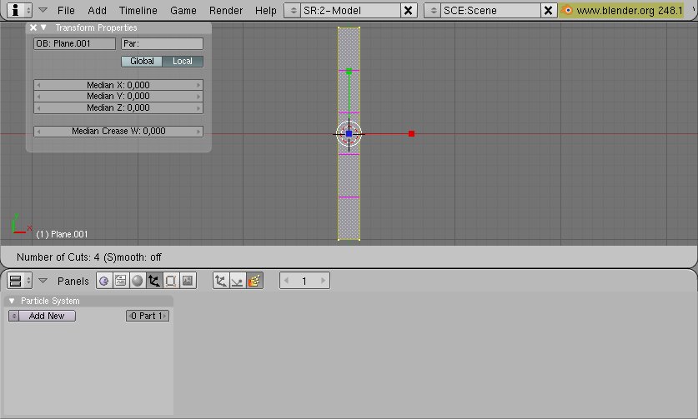Open the www.blender.org 248.1 link
This screenshot has width=698, height=419.
point(629,10)
